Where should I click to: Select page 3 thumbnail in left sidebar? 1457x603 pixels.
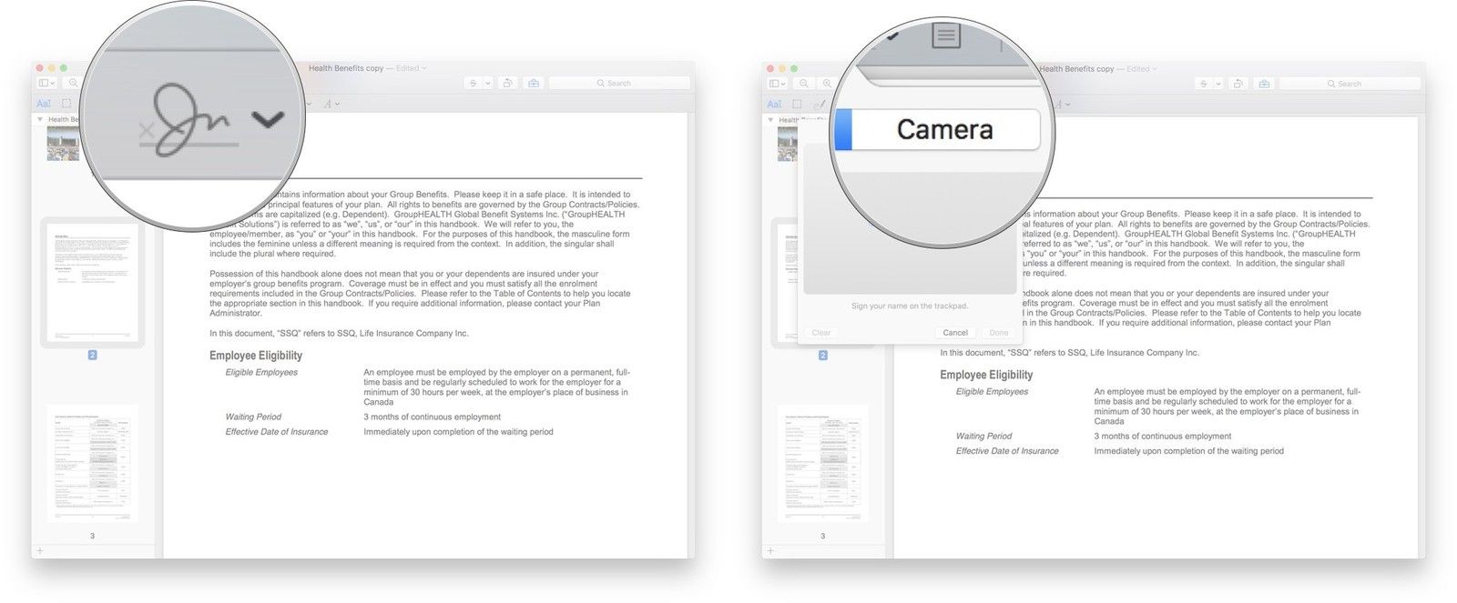point(92,463)
